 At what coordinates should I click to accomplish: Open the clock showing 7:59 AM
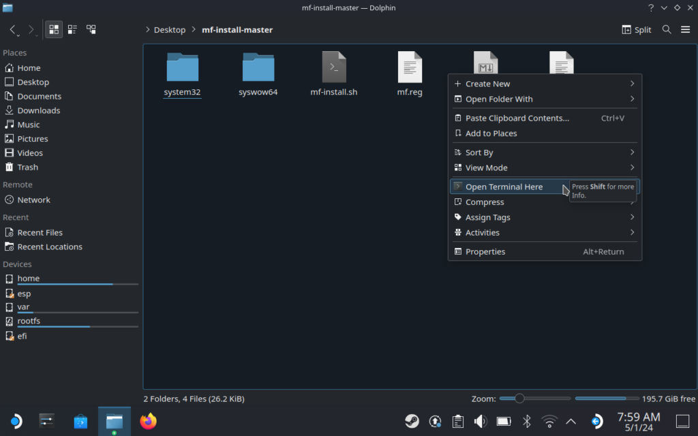pos(638,422)
